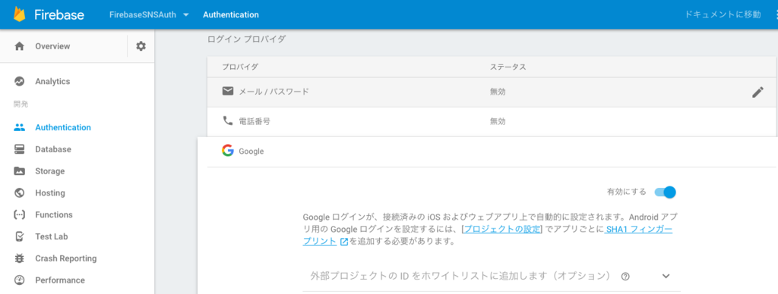Toggle the 有効にする switch
The image size is (778, 294).
(665, 192)
